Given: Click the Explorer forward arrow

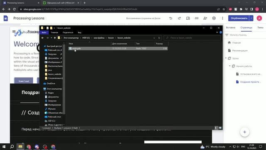Looking at the screenshot, I should click(47, 38).
